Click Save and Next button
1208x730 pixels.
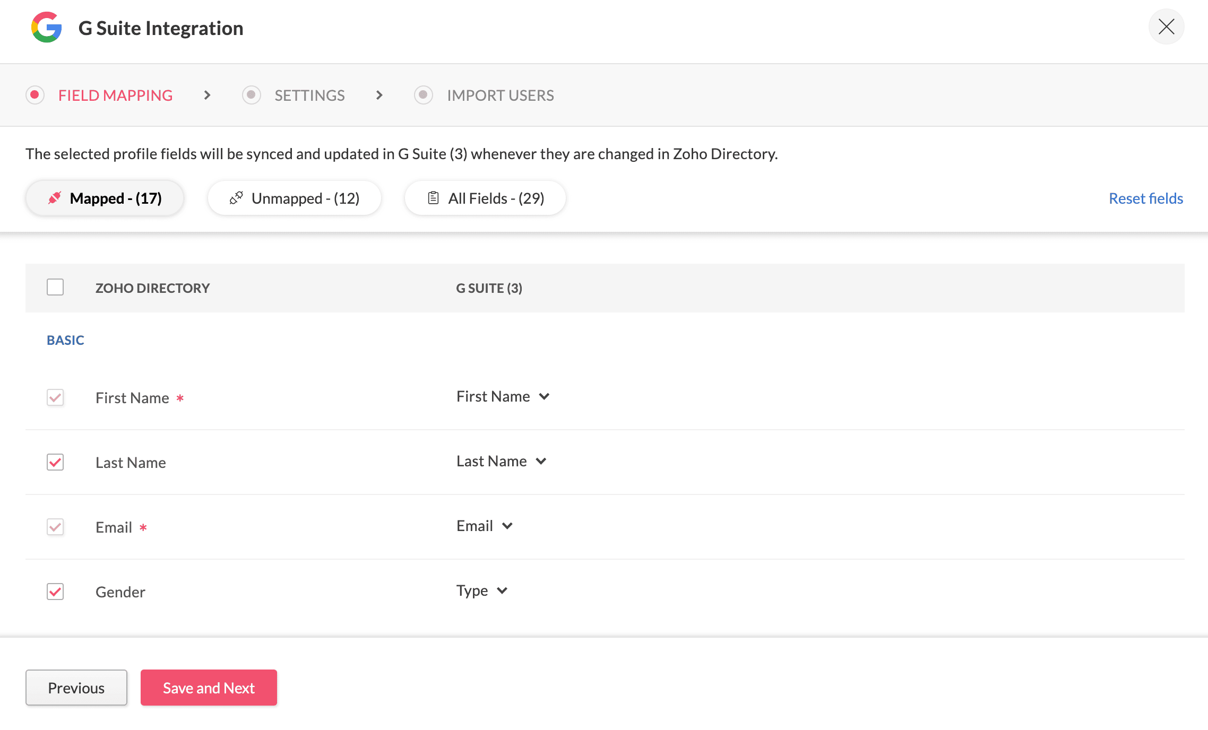(209, 688)
